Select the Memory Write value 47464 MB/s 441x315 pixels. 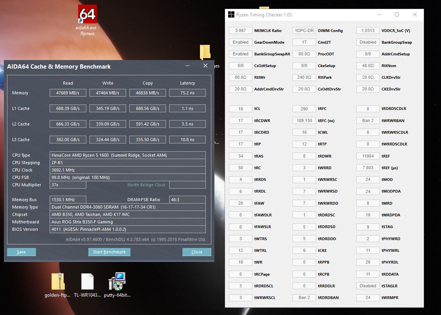click(x=108, y=93)
